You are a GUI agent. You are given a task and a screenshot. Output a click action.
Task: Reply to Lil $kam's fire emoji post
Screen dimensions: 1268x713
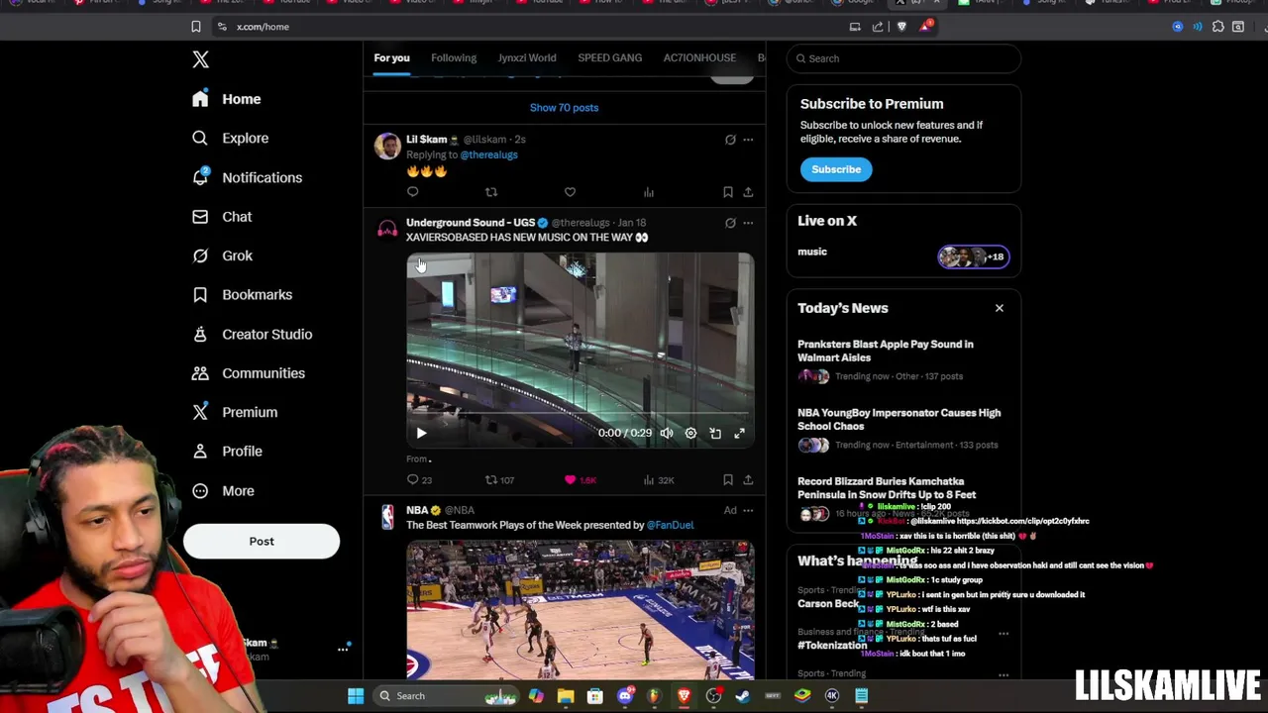413,192
